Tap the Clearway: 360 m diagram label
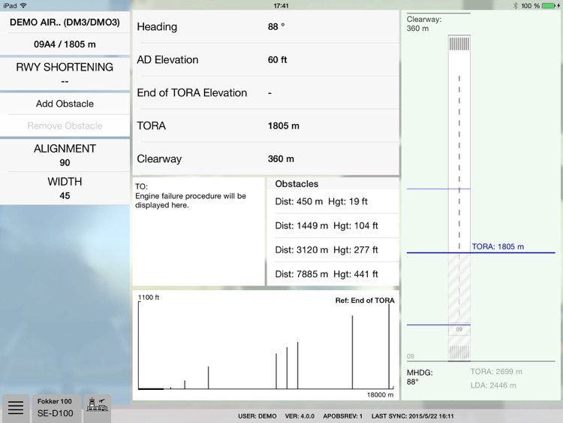The image size is (563, 423). tap(424, 24)
